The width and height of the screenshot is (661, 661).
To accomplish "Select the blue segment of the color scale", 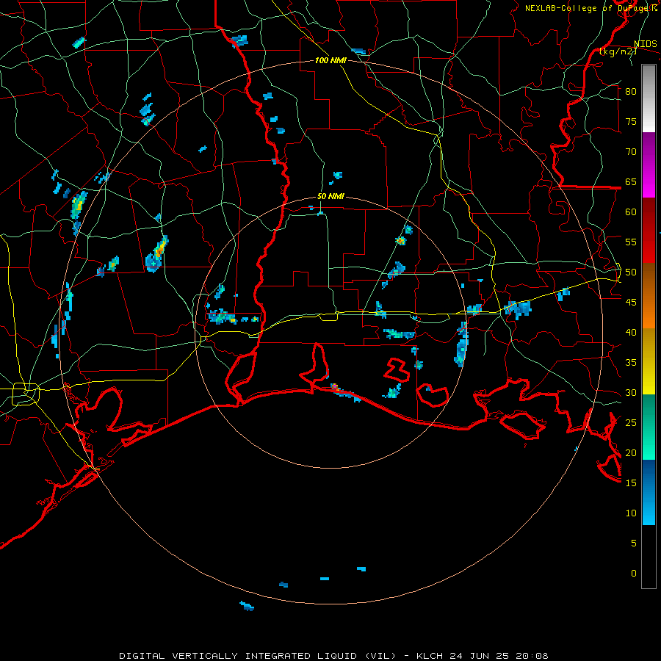I will (x=649, y=492).
